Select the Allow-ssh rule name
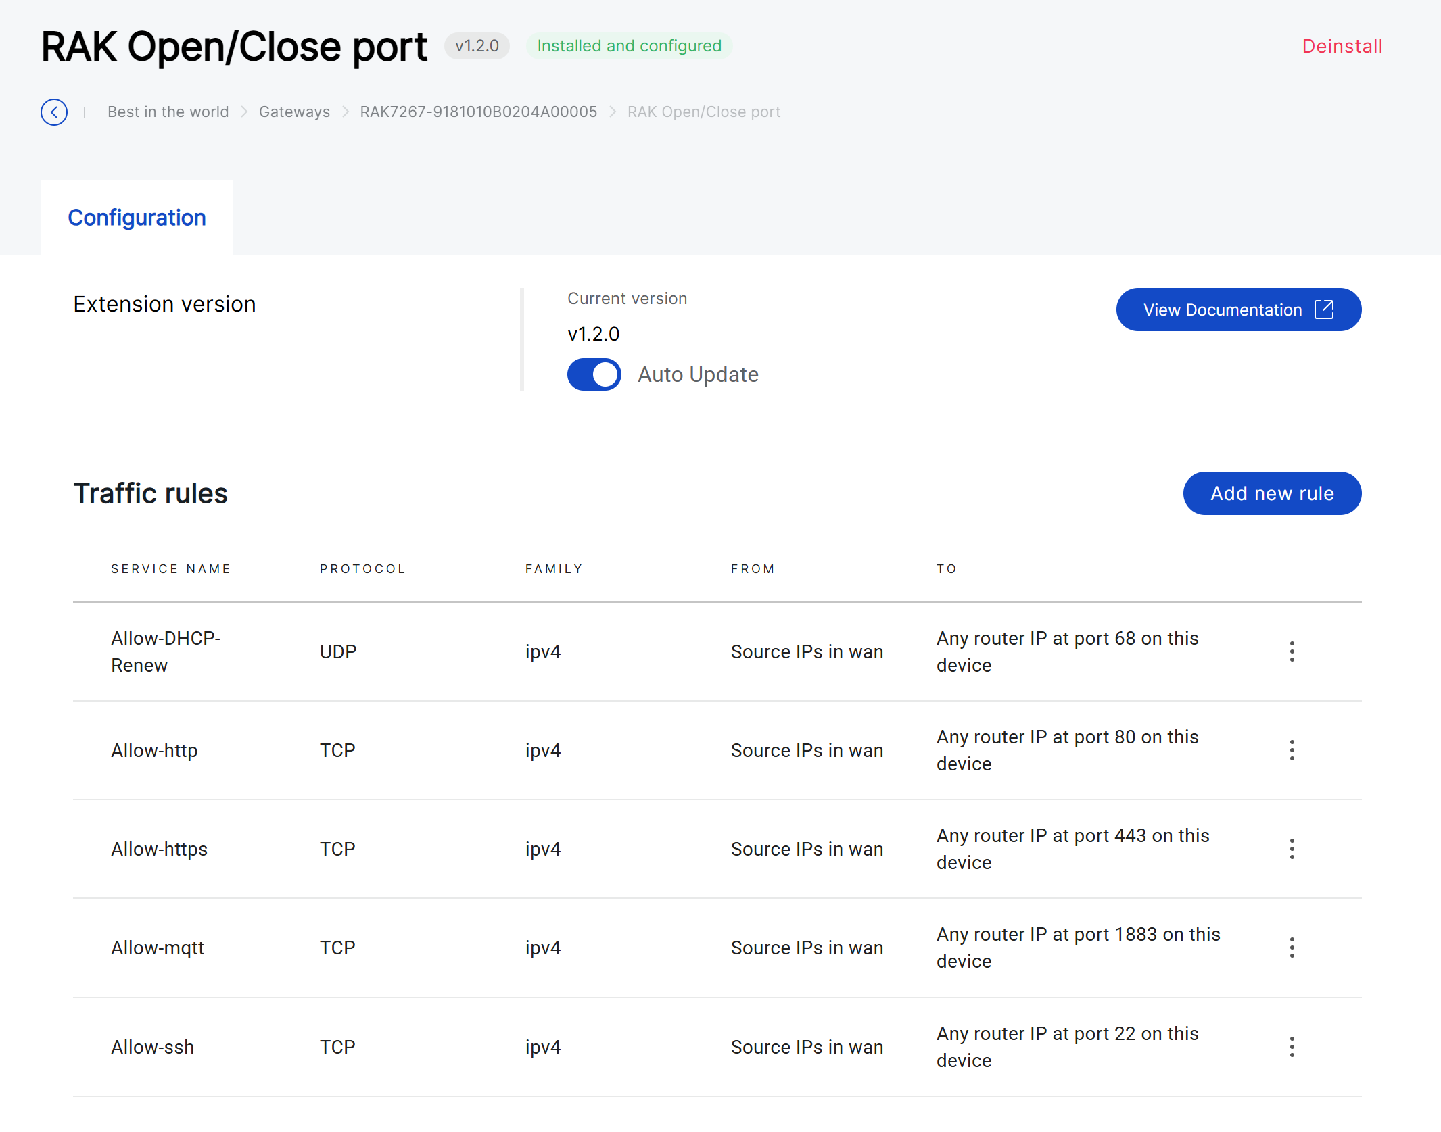This screenshot has height=1132, width=1441. pos(153,1047)
